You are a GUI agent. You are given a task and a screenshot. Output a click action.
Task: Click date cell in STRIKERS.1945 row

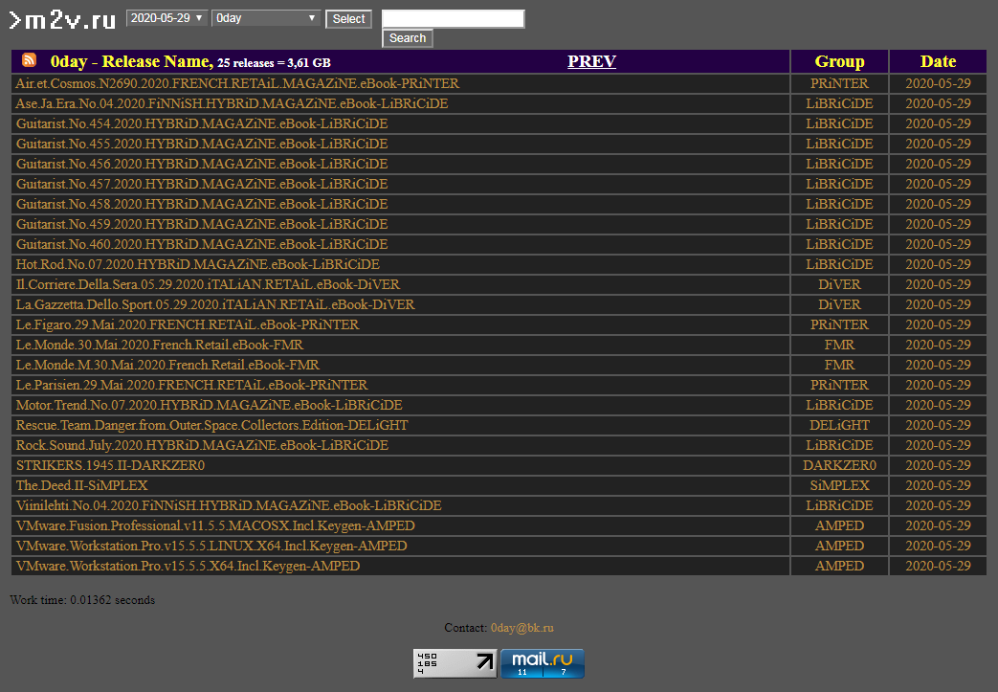[x=938, y=465]
